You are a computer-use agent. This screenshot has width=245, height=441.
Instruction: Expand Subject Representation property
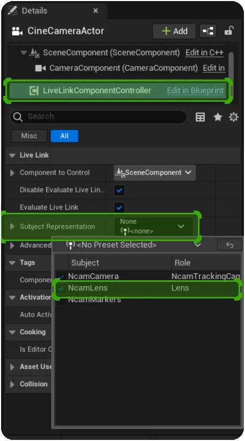(x=12, y=227)
